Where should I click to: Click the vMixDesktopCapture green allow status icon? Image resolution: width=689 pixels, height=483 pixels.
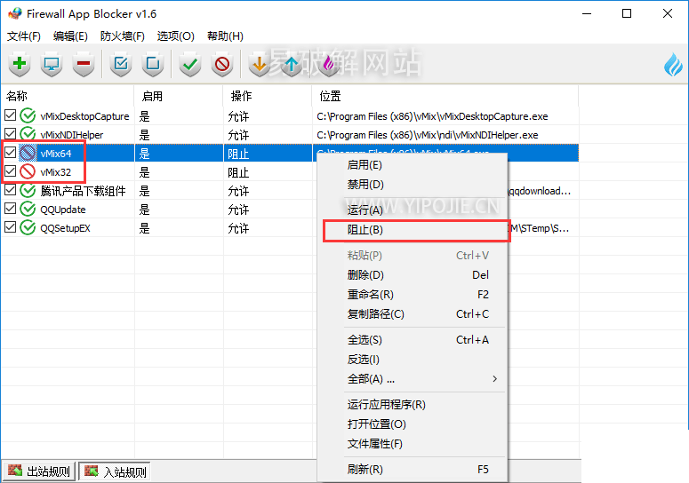28,115
